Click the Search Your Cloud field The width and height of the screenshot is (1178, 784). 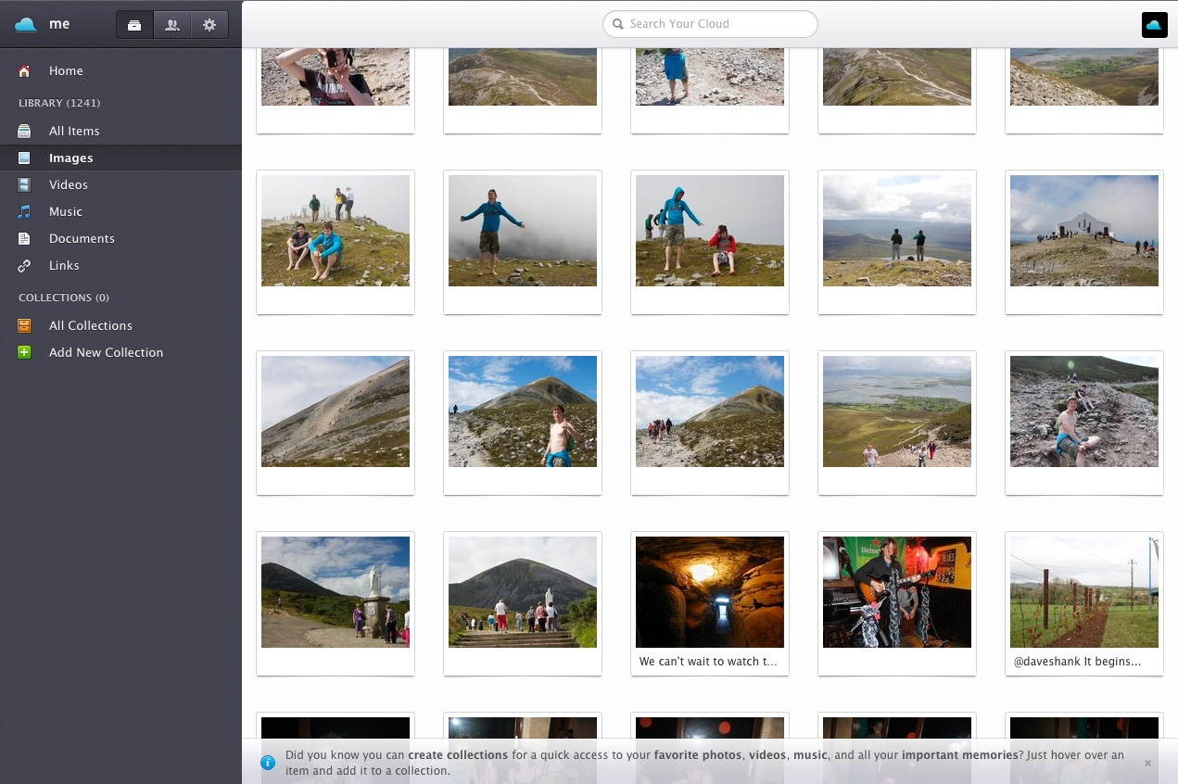(x=709, y=24)
